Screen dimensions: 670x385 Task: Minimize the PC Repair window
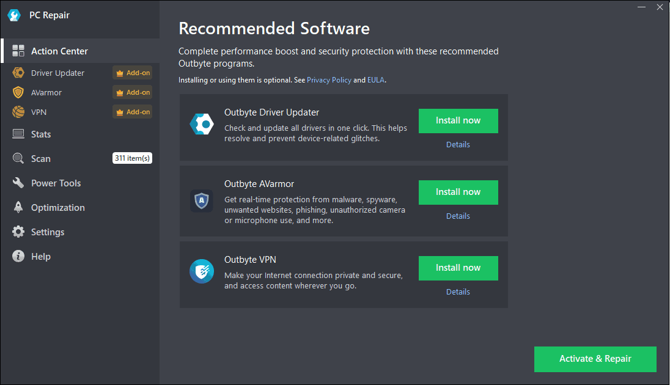tap(641, 7)
